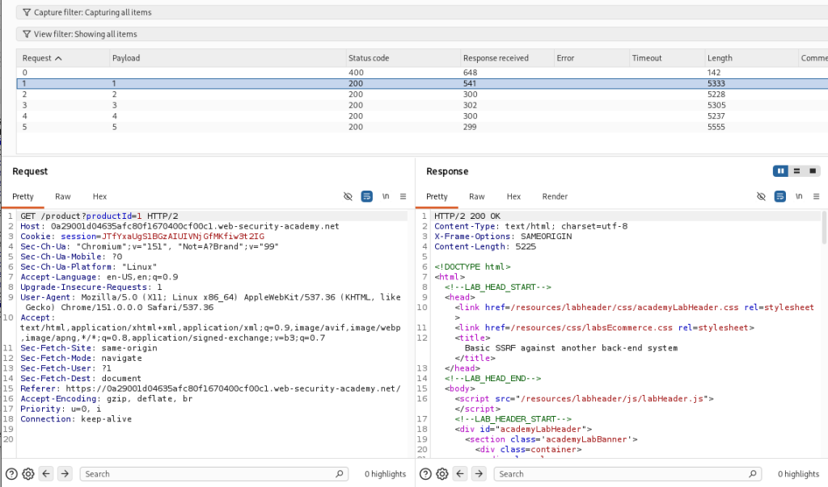828x487 pixels.
Task: Select the result row with length 5228
Action: tap(422, 94)
